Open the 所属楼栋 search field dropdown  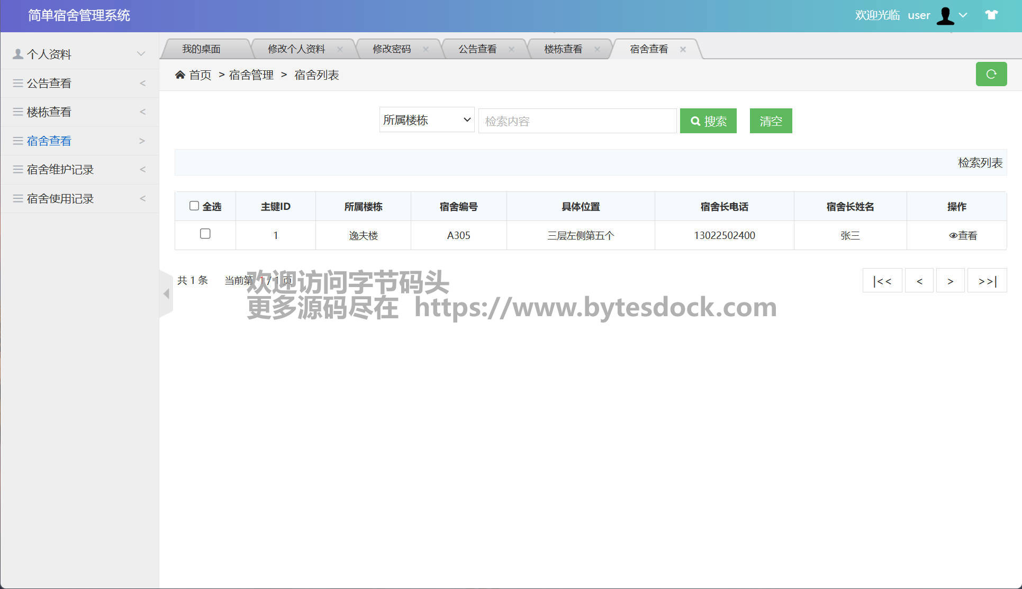click(x=427, y=120)
